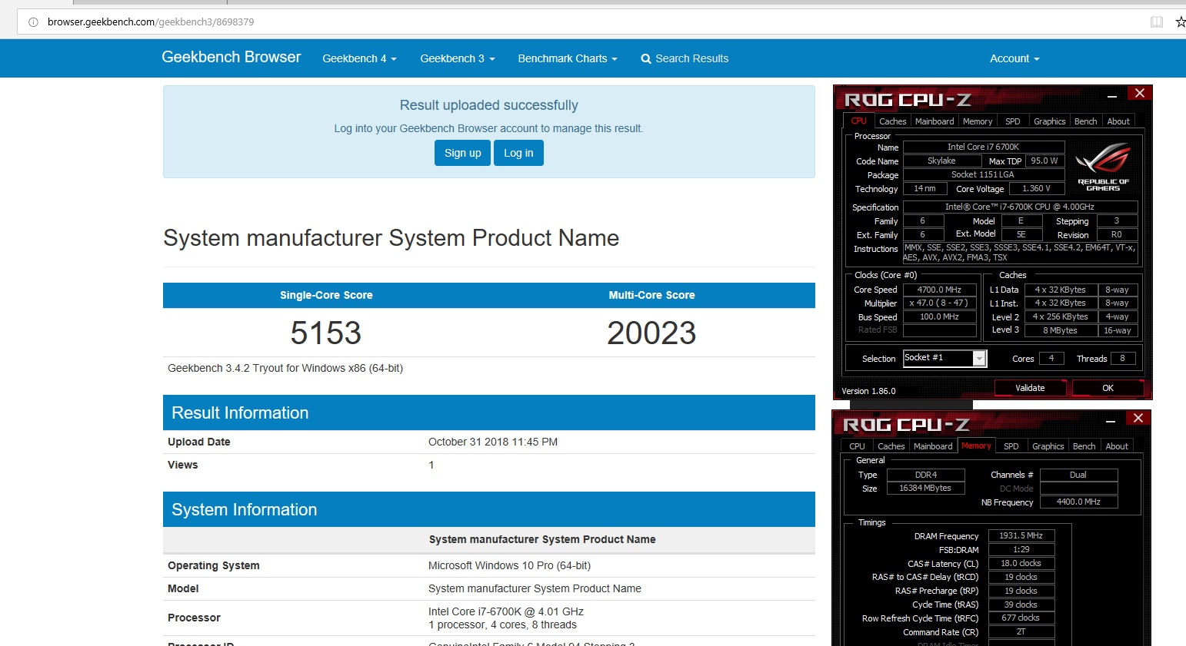Click the single-core score 5153
1186x646 pixels.
pos(326,333)
